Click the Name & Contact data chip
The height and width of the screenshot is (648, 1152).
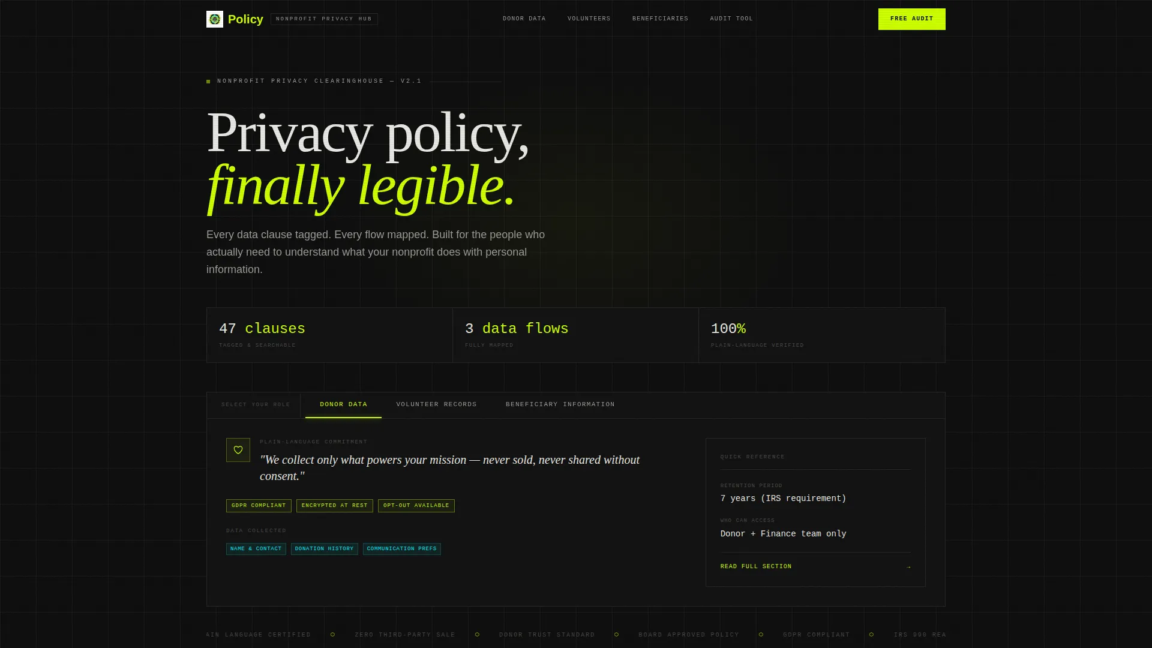[x=256, y=549]
